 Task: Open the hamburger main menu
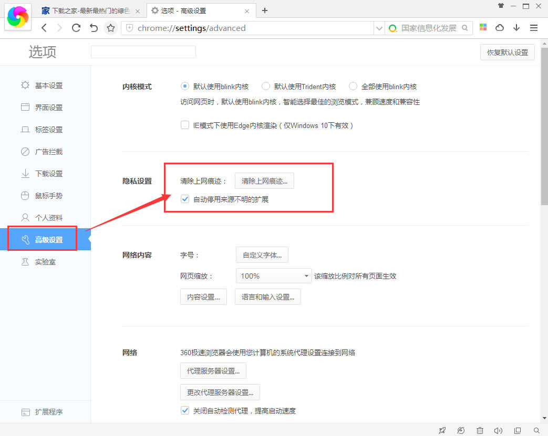[534, 28]
